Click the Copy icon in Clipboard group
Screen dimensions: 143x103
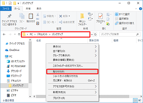[22, 16]
